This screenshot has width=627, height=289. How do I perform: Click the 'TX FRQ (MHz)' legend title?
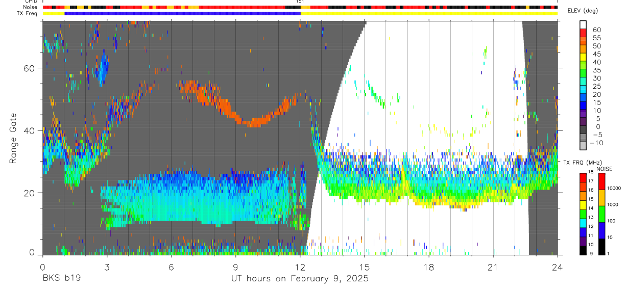(582, 163)
